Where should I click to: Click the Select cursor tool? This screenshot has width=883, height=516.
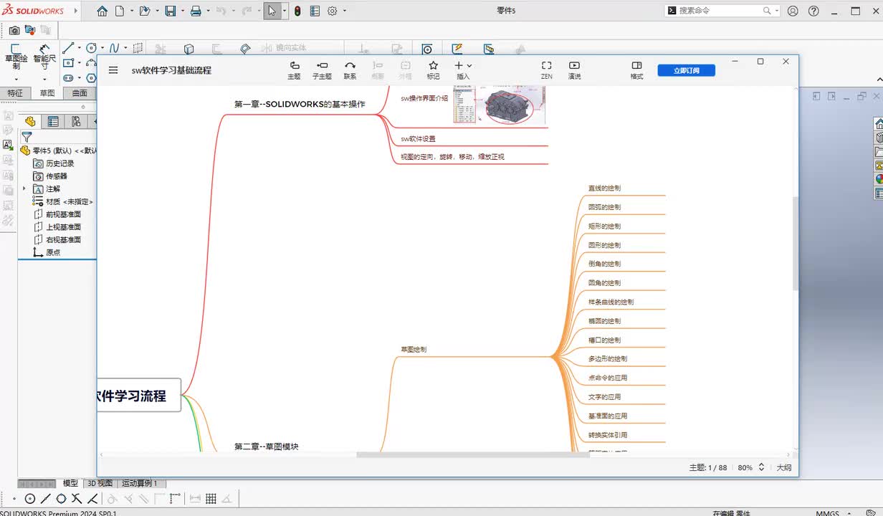click(272, 11)
